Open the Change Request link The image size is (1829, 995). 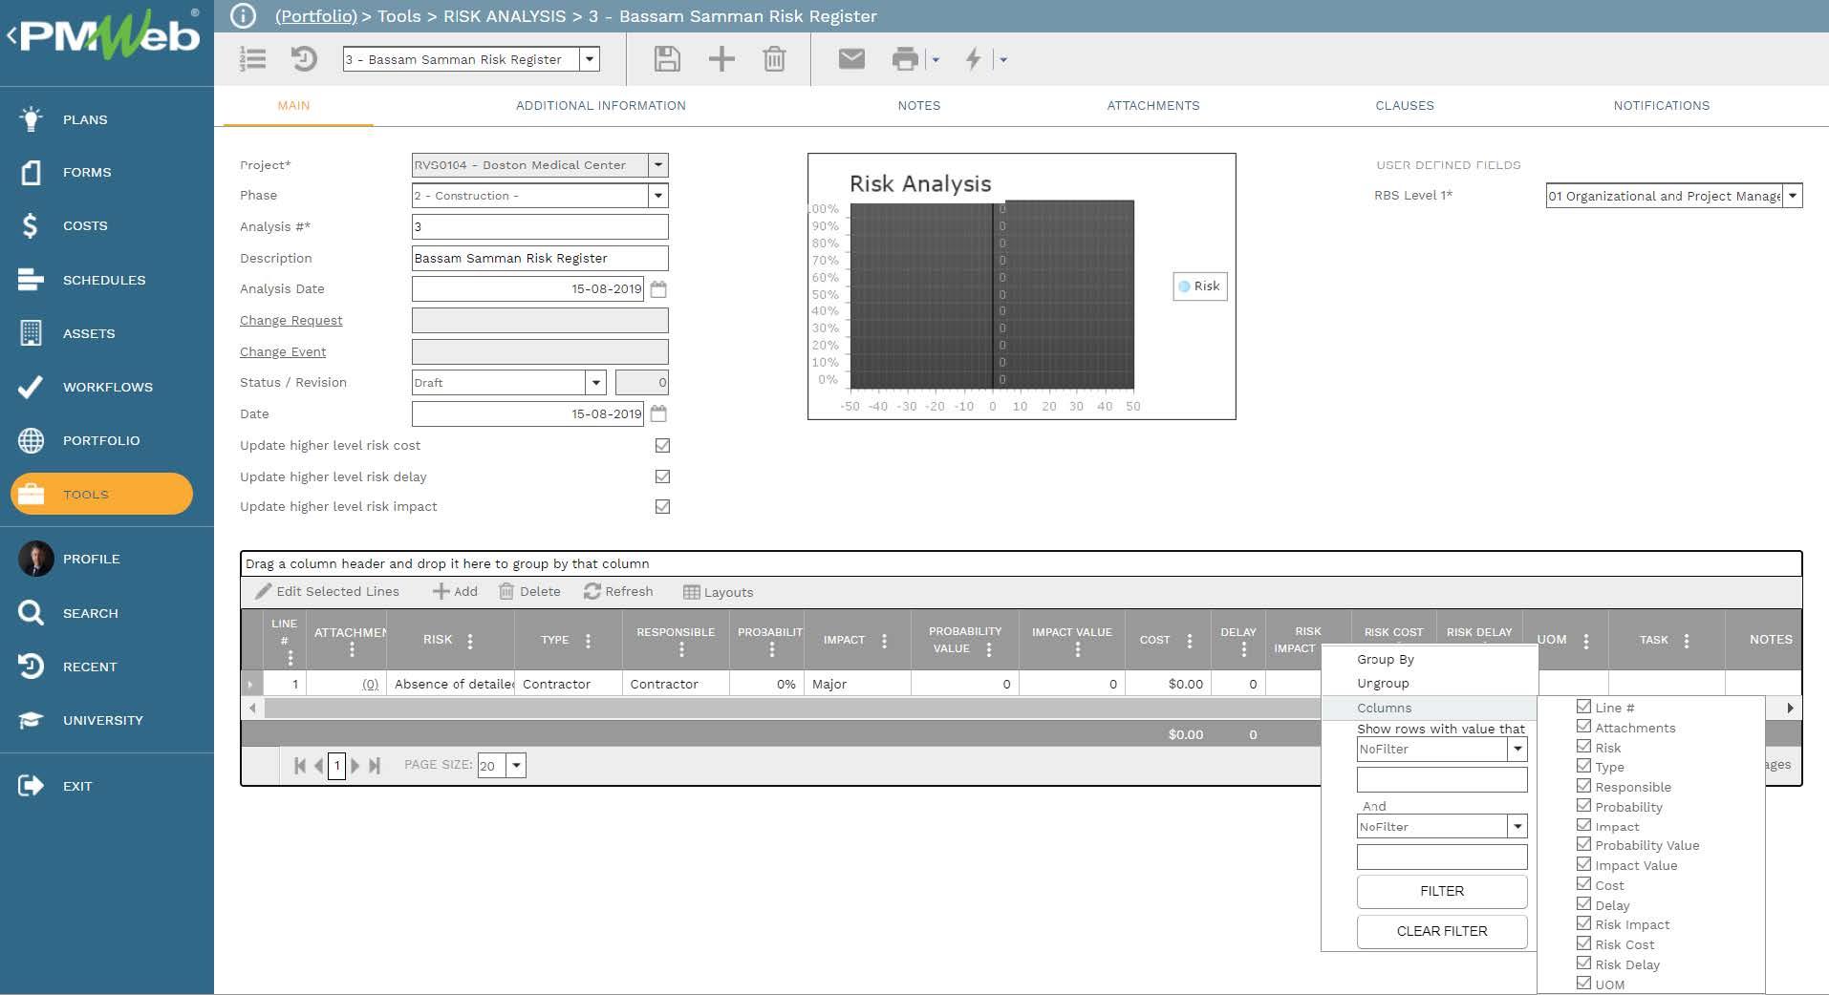tap(290, 321)
